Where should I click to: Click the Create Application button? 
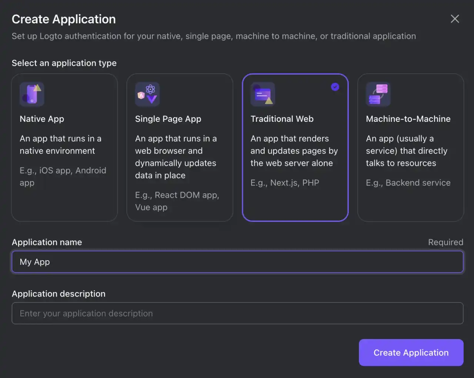point(411,352)
